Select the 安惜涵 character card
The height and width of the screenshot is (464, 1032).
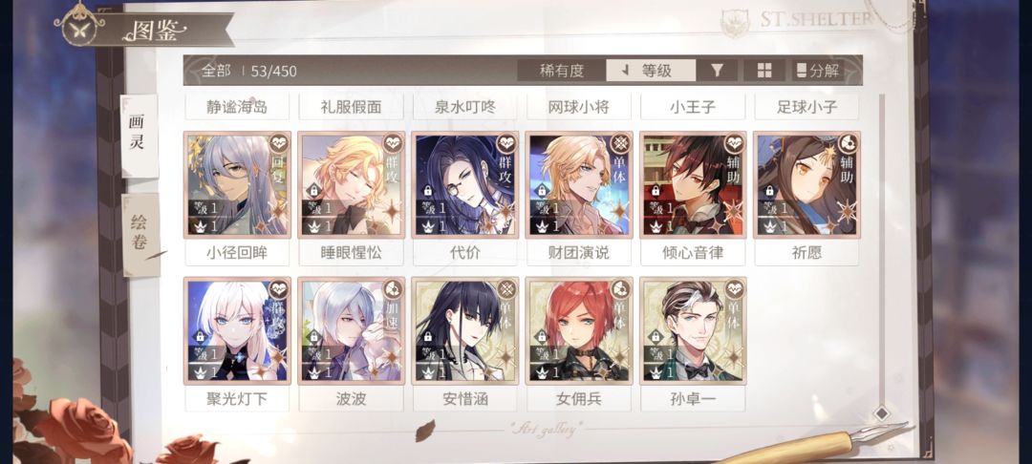(465, 330)
